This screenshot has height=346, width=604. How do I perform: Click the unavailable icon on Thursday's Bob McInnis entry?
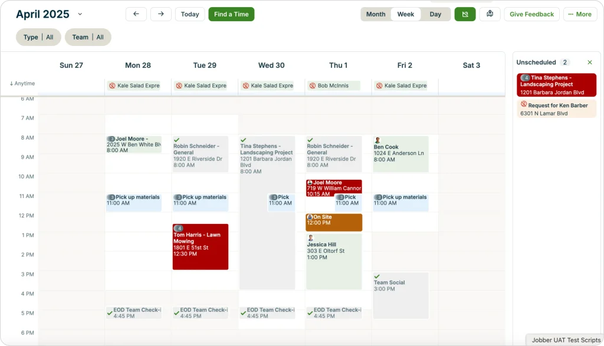[313, 85]
